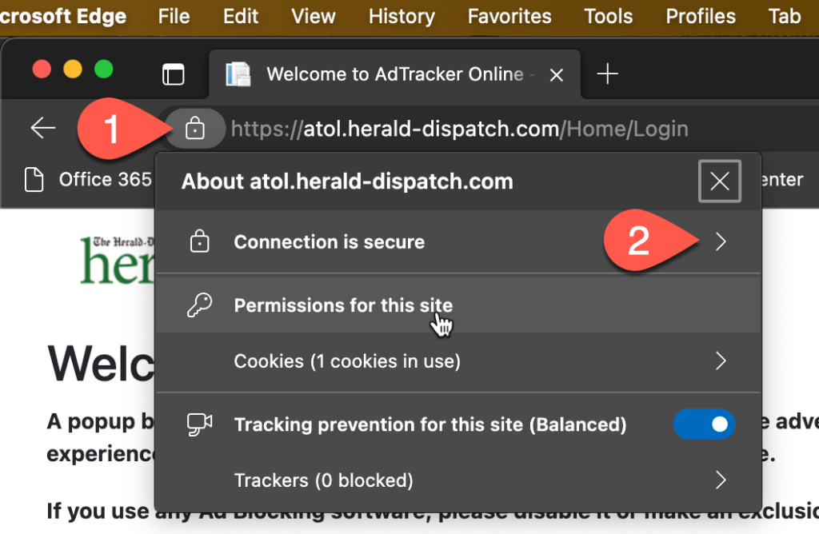This screenshot has height=534, width=819.
Task: Open the Tools menu
Action: 609,16
